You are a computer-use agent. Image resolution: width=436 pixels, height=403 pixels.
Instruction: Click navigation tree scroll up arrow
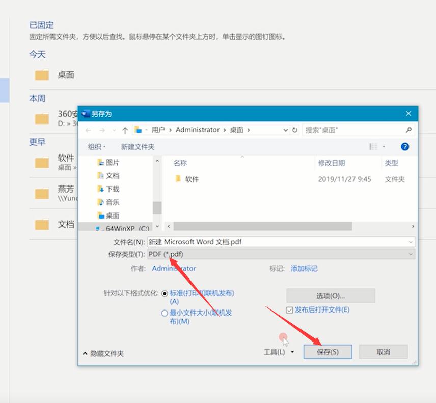pyautogui.click(x=157, y=161)
